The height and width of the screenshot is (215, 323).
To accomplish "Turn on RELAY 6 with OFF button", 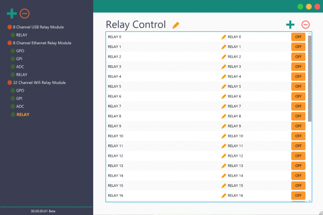I will click(298, 96).
